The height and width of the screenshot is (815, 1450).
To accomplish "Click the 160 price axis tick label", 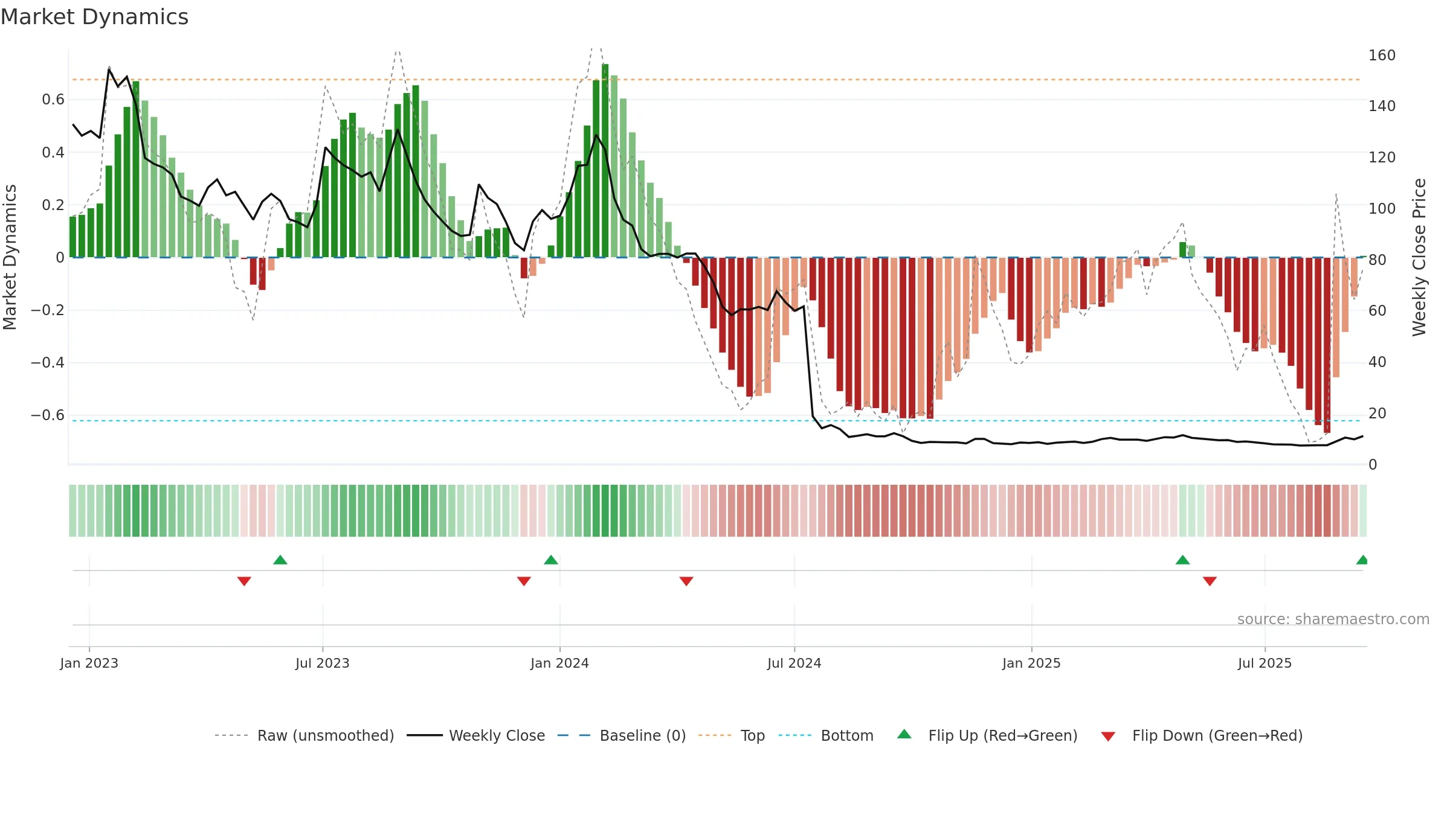I will [1382, 56].
